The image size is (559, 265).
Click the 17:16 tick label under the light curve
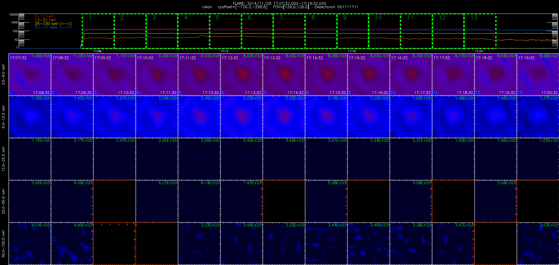click(352, 51)
